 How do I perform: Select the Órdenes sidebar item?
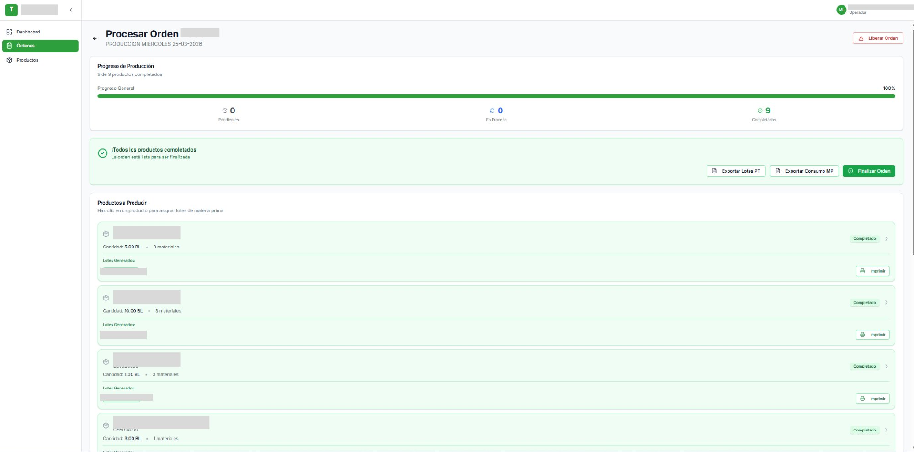click(x=40, y=46)
